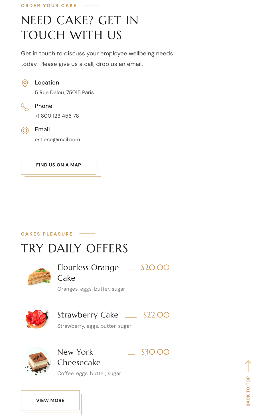This screenshot has height=418, width=276.
Task: Click the Strawberry Cake thumbnail image
Action: click(37, 319)
